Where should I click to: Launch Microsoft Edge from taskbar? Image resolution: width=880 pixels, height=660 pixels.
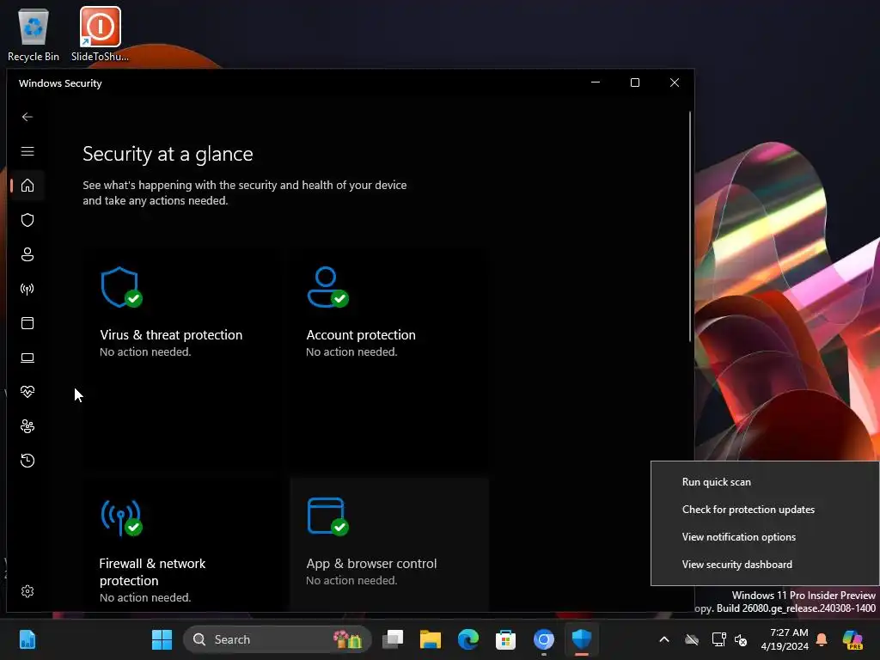468,639
